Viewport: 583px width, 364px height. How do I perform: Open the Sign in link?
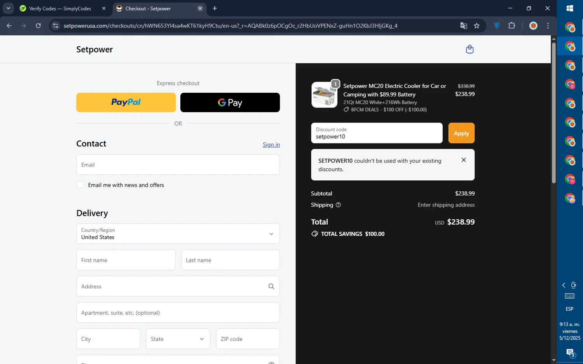271,145
